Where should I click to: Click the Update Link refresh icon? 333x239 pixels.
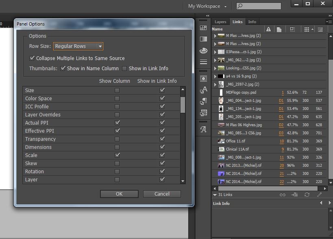pyautogui.click(x=307, y=194)
